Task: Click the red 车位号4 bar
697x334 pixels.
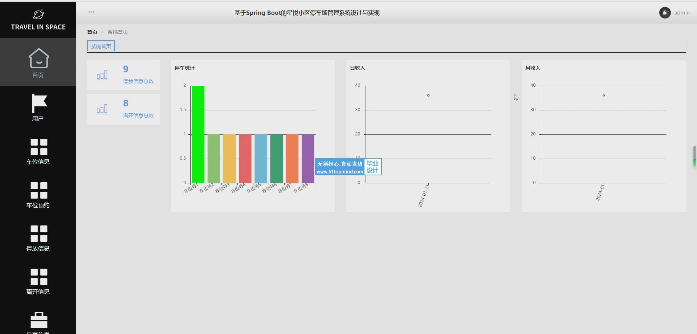Action: tap(245, 159)
